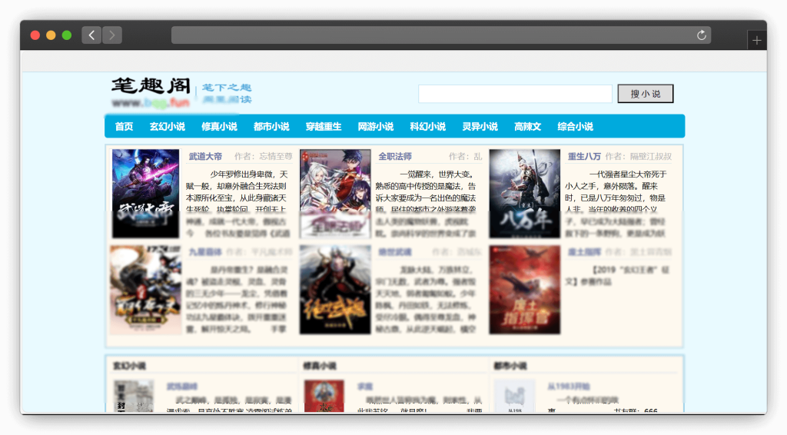
Task: Reload the page with refresh icon
Action: pos(701,35)
